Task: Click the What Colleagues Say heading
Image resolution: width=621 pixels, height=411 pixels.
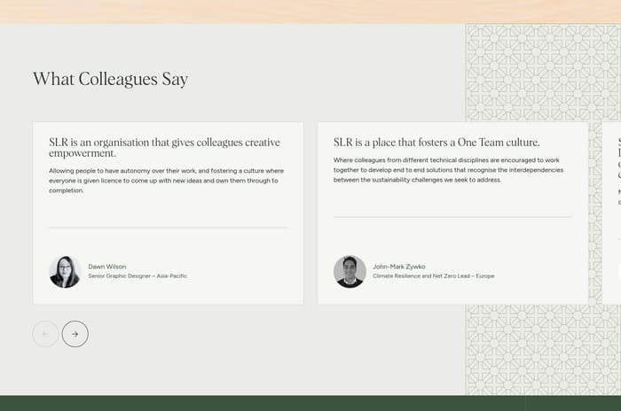Action: [x=110, y=79]
